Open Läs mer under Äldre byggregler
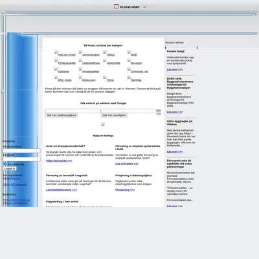 [x=175, y=152]
